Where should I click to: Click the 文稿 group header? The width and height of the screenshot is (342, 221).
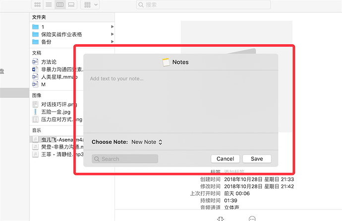click(37, 53)
